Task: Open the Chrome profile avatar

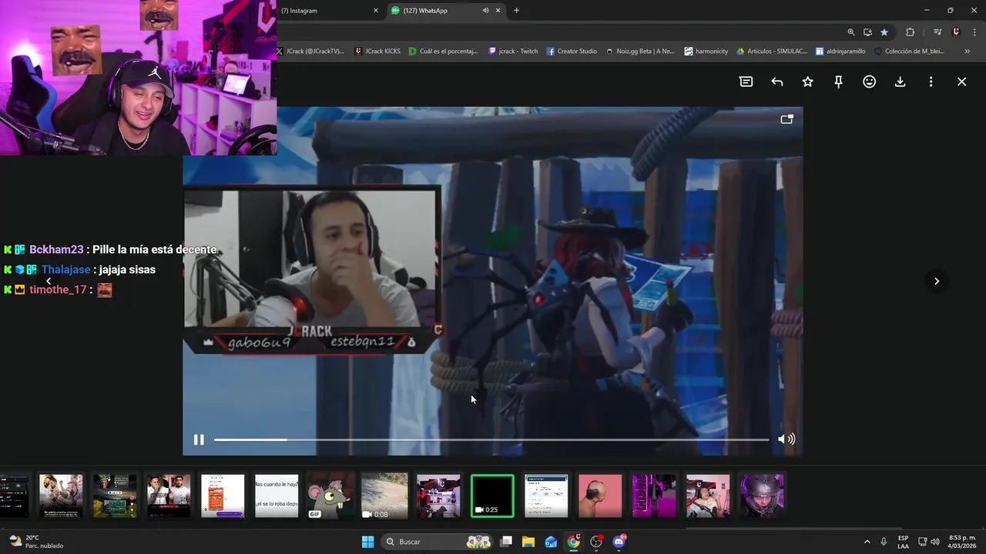Action: point(956,32)
